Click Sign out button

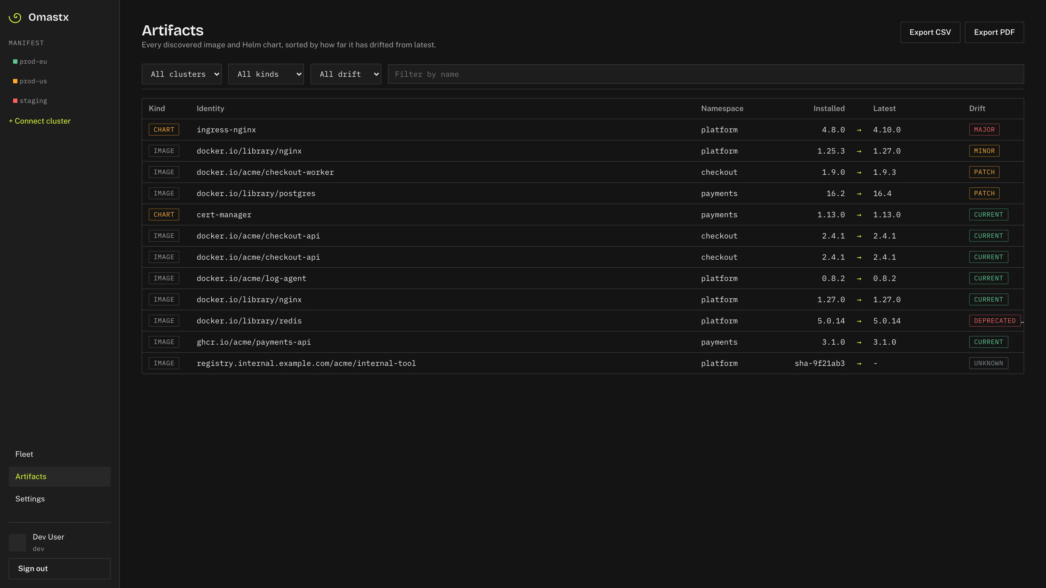click(60, 568)
